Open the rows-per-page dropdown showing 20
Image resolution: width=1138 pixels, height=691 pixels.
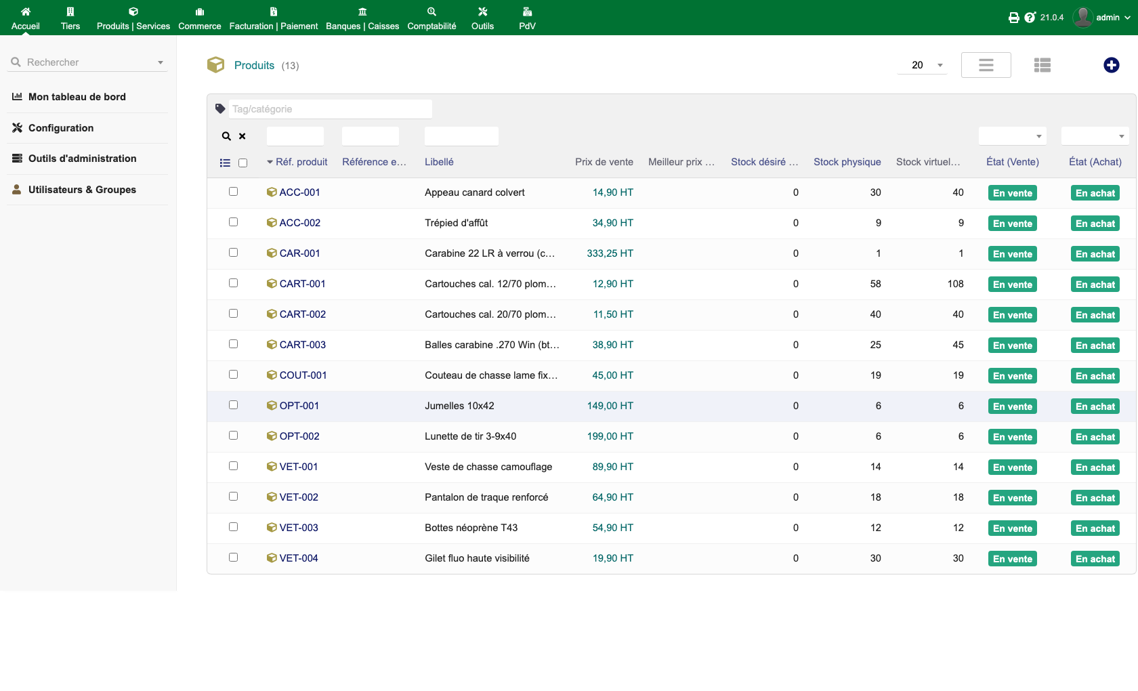tap(922, 65)
